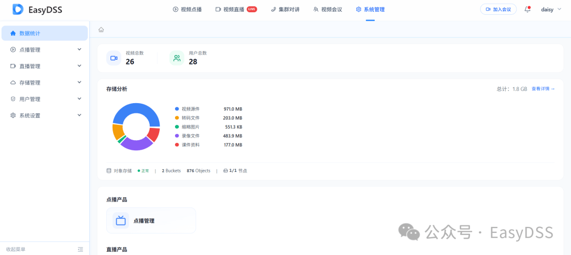Viewport: 571px width, 255px height.
Task: Click the blue 视频源件 legend dot
Action: [177, 109]
